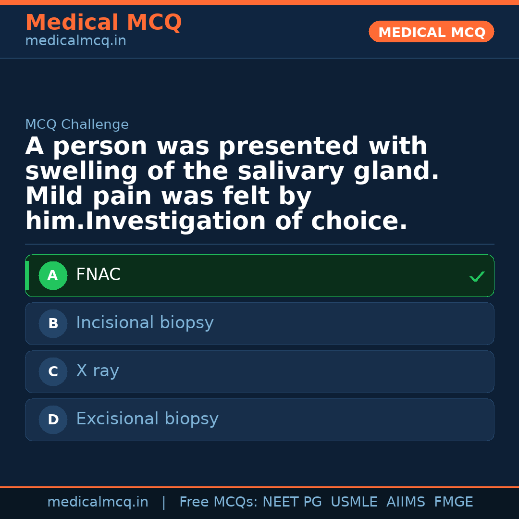
Task: Click the green letter A circle
Action: (x=53, y=276)
